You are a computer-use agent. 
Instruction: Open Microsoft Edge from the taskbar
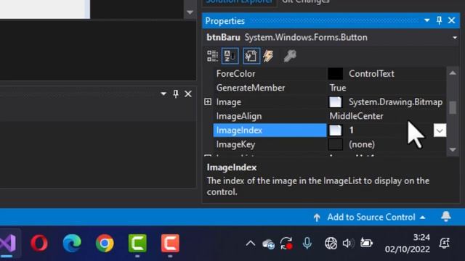click(72, 243)
